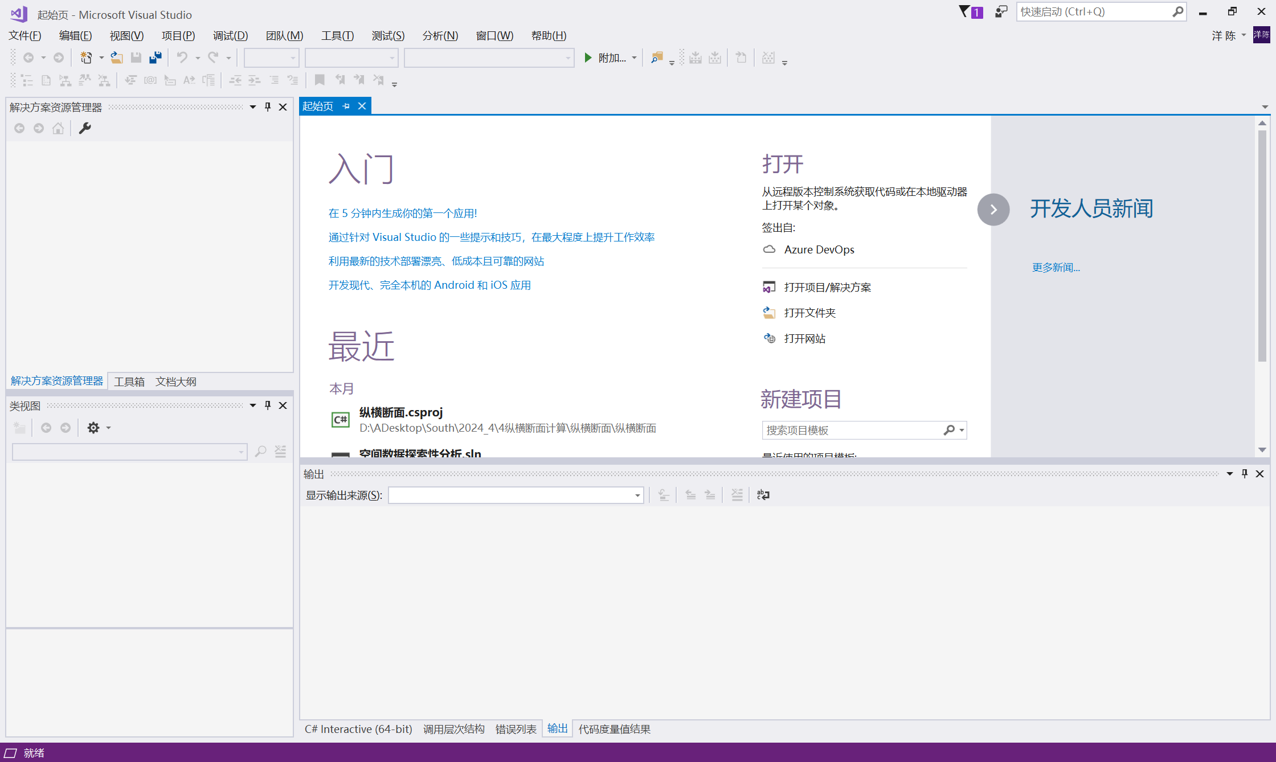This screenshot has width=1276, height=762.
Task: Start the 附加... debug attach action
Action: pyautogui.click(x=610, y=57)
